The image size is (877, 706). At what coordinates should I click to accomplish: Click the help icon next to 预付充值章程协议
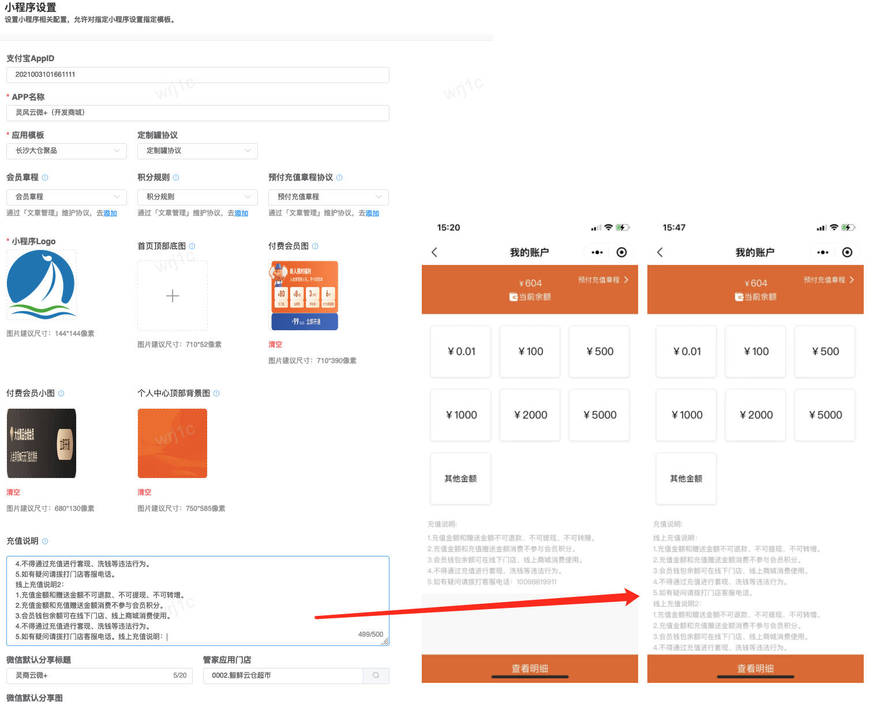point(339,178)
